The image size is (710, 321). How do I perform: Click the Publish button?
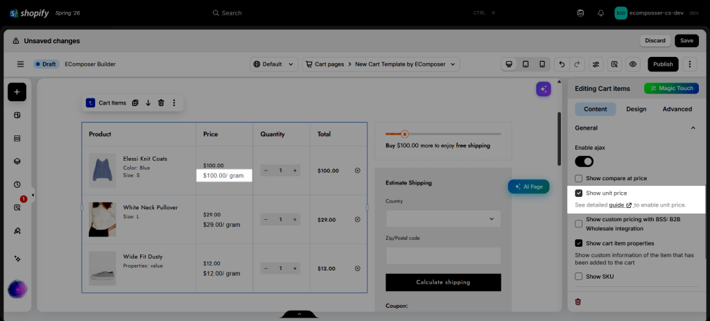click(663, 64)
